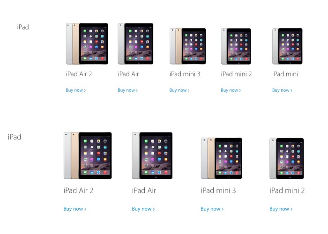Screen dimensions: 328x234
Task: Click Buy now under iPad mini
Action: tap(282, 90)
